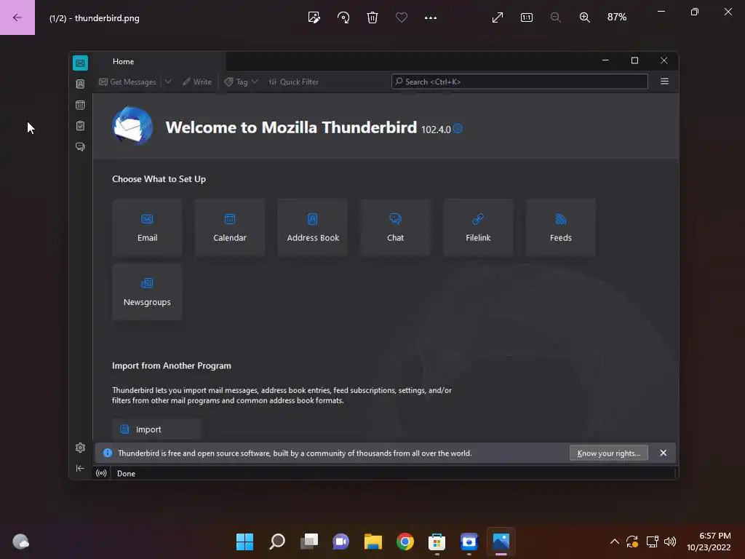Open the Chat space icon in sidebar

pos(80,147)
